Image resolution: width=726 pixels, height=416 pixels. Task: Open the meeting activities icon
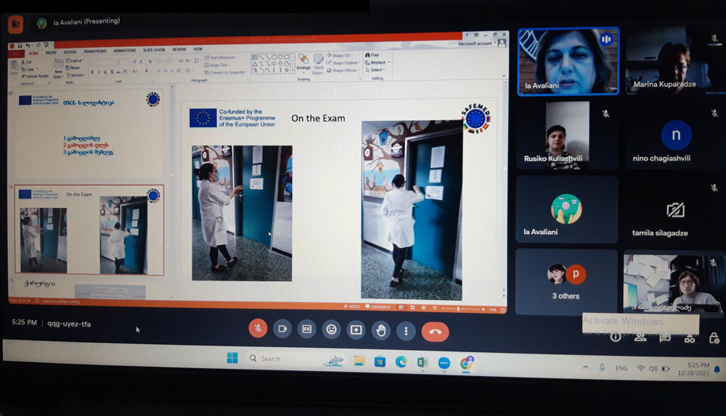click(690, 338)
